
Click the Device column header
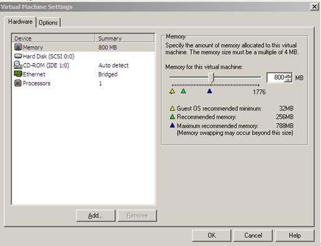(53, 39)
